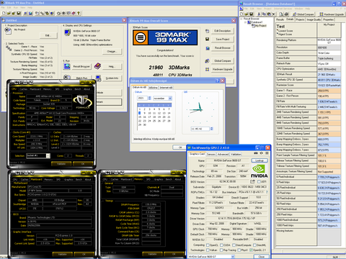Click the 3DMark 99 MAX logo banner
This screenshot has height=259, width=346.
pos(165,37)
